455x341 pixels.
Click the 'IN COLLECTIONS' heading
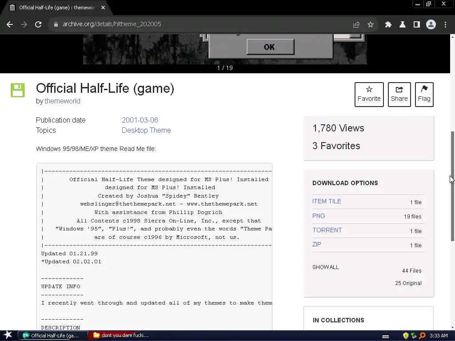pos(338,320)
